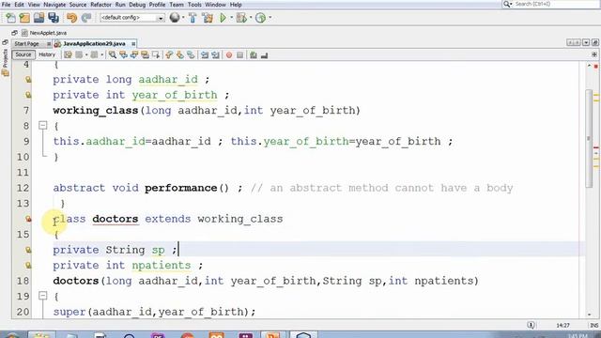
Task: Click the Redo arrow icon
Action: 86,18
